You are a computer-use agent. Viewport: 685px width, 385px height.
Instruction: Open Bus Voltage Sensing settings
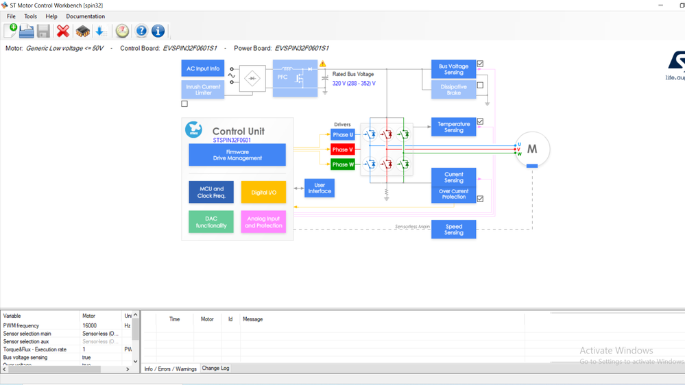pyautogui.click(x=453, y=69)
